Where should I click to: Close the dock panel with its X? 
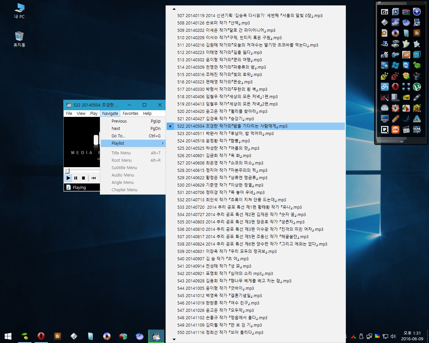coord(379,3)
